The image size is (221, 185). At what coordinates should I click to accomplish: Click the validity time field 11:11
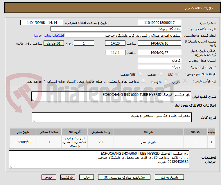click(x=115, y=52)
